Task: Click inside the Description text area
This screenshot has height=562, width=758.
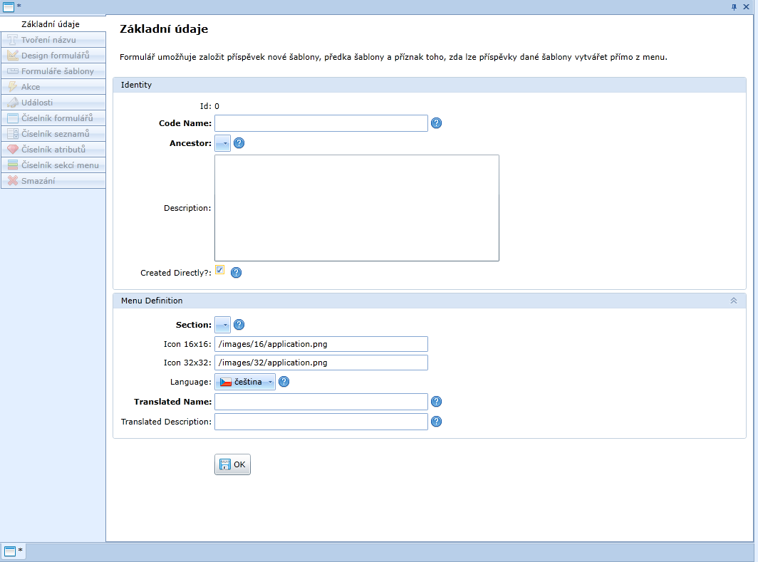Action: click(356, 208)
